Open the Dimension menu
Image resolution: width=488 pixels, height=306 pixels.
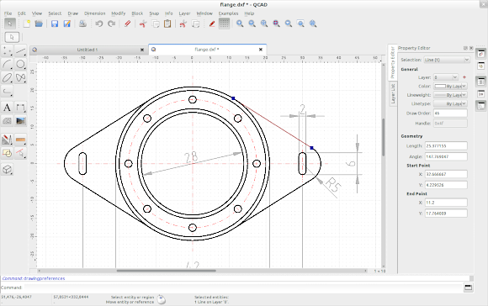click(x=94, y=13)
